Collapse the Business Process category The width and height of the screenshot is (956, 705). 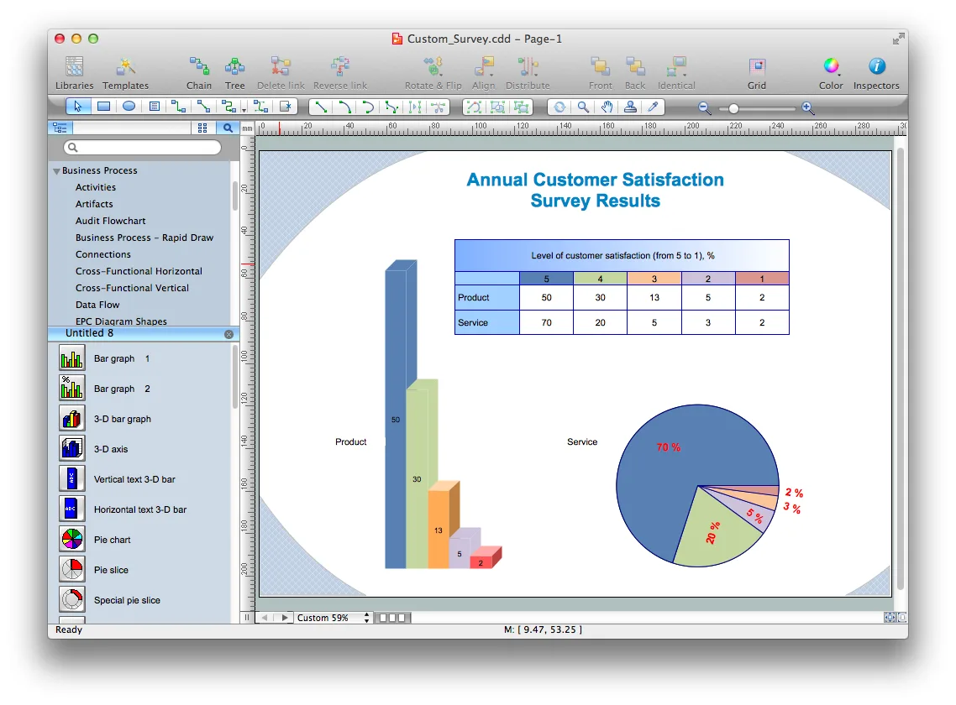[56, 171]
